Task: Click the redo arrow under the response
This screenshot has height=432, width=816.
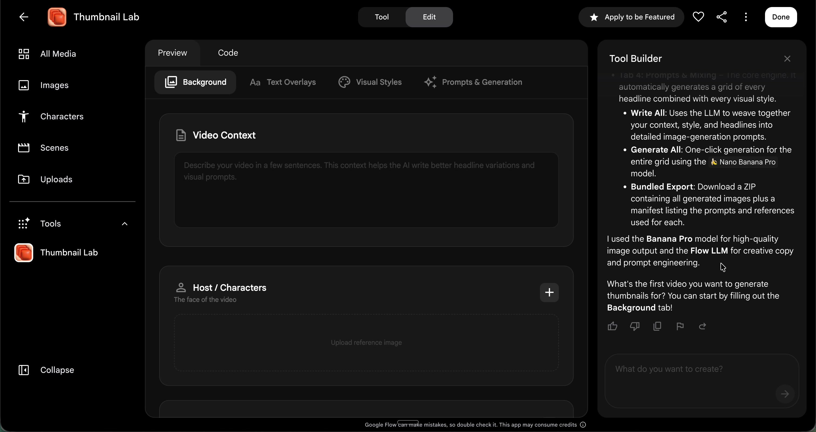Action: pos(702,326)
